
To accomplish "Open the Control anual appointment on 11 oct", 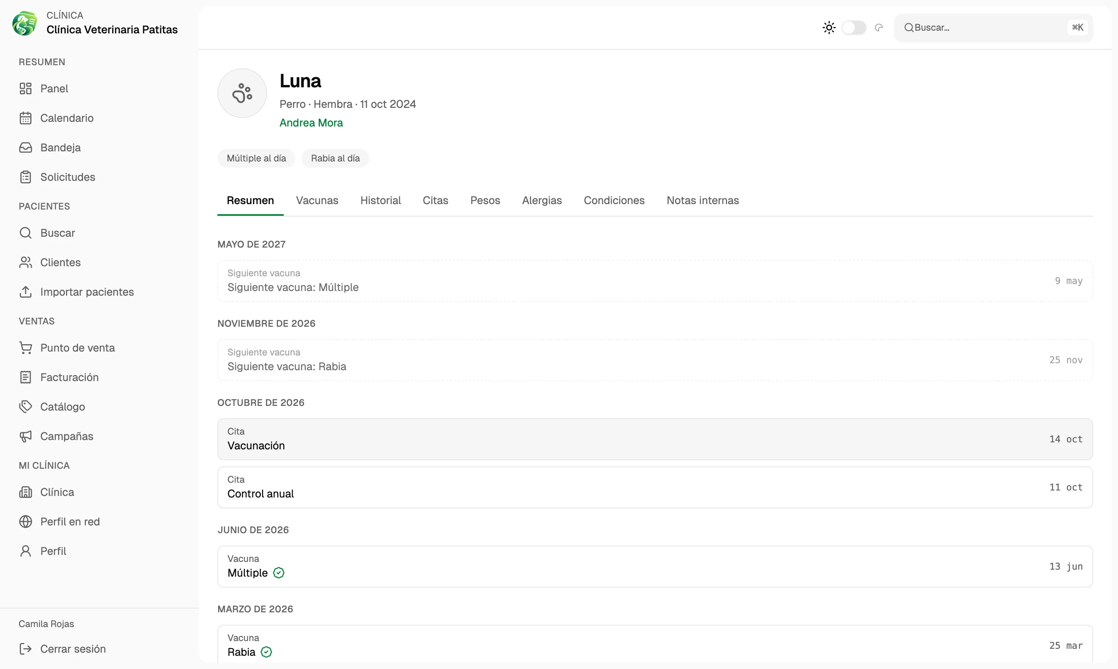I will 655,487.
